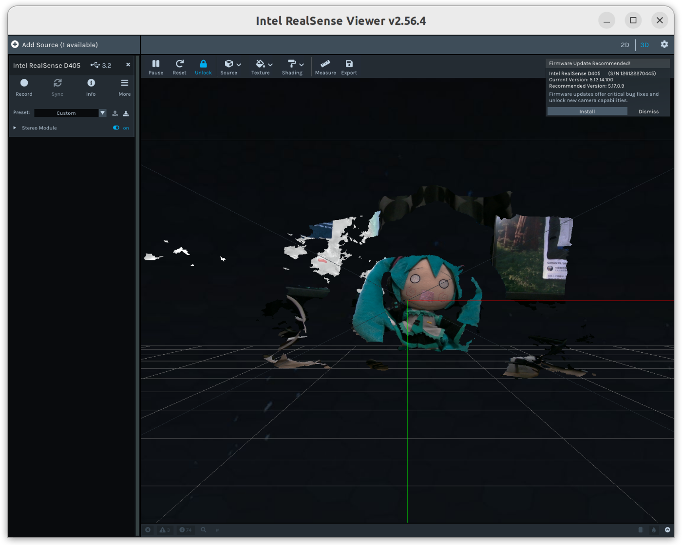
Task: Install the recommended firmware update
Action: [x=587, y=111]
